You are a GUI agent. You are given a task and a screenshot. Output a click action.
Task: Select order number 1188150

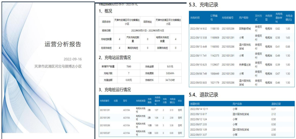pos(215,29)
